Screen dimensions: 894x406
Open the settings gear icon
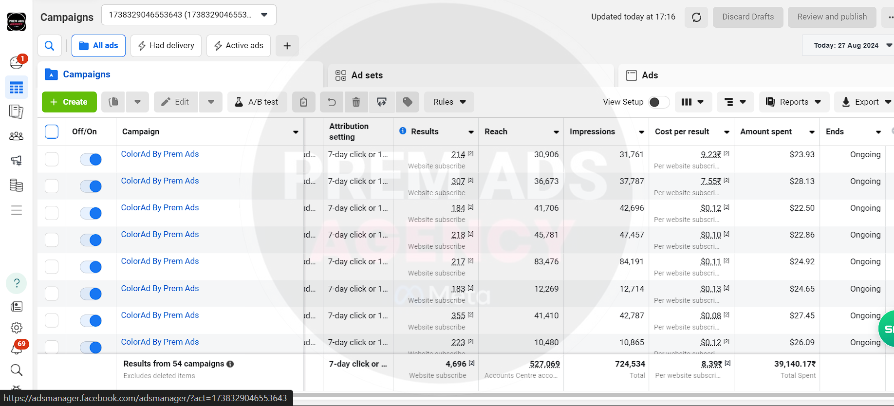tap(17, 328)
